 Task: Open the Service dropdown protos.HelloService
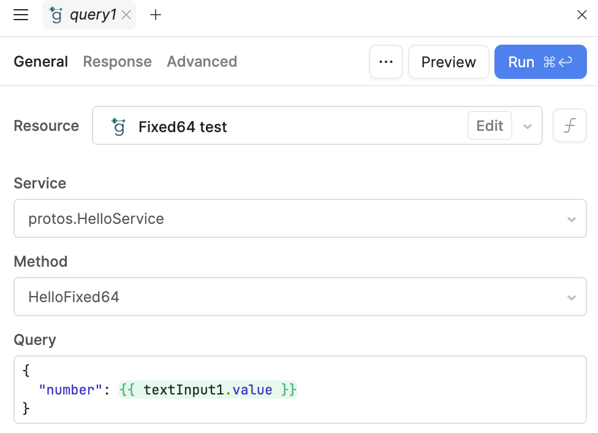[x=300, y=218]
